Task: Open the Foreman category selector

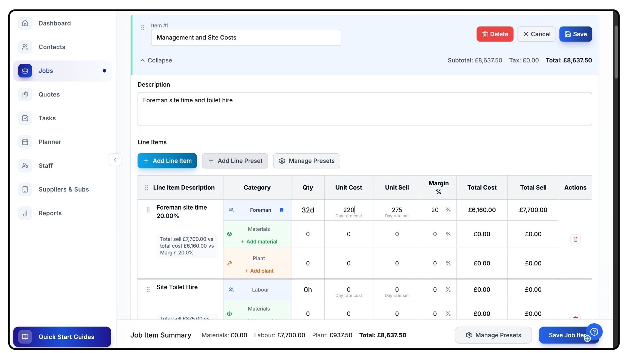Action: point(260,210)
